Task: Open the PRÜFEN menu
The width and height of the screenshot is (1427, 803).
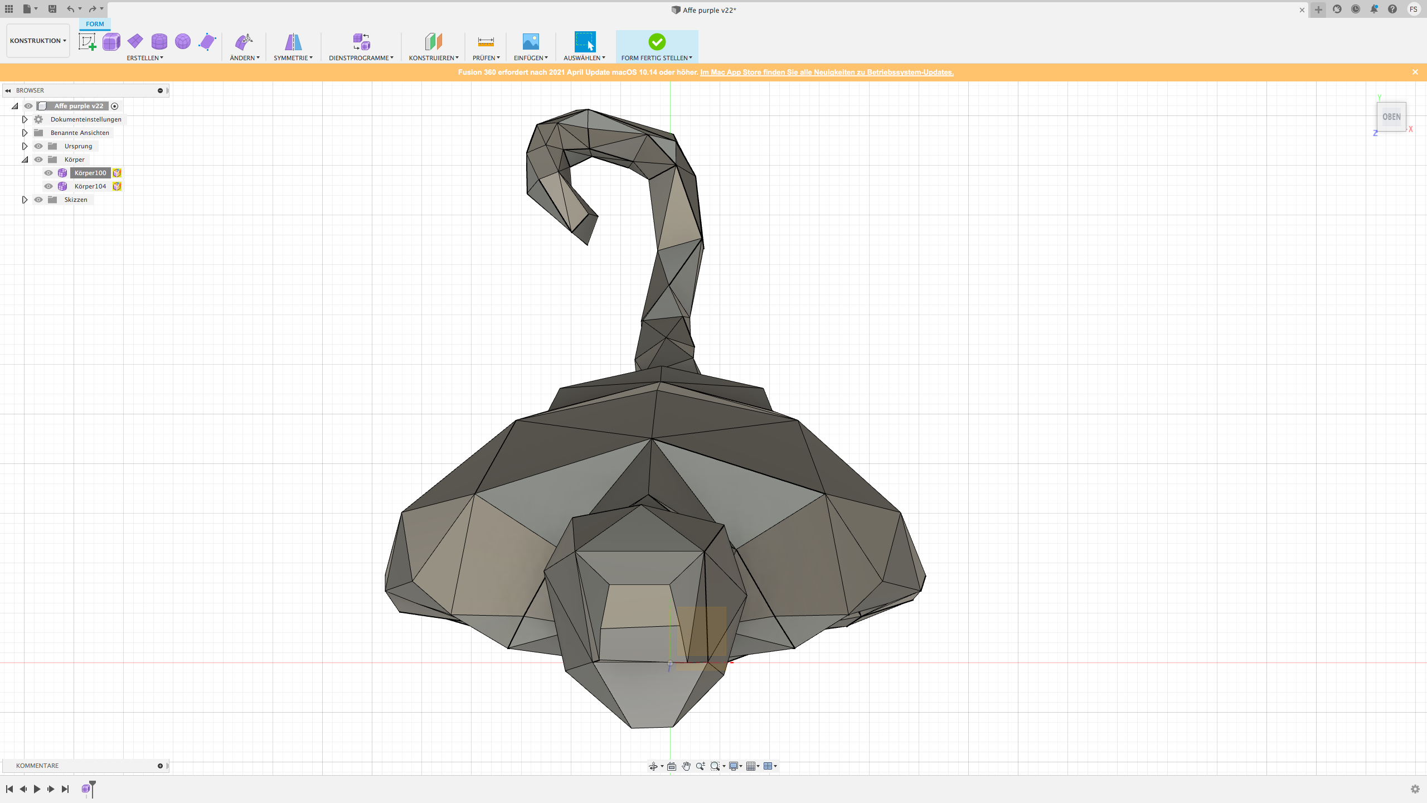Action: [x=486, y=58]
